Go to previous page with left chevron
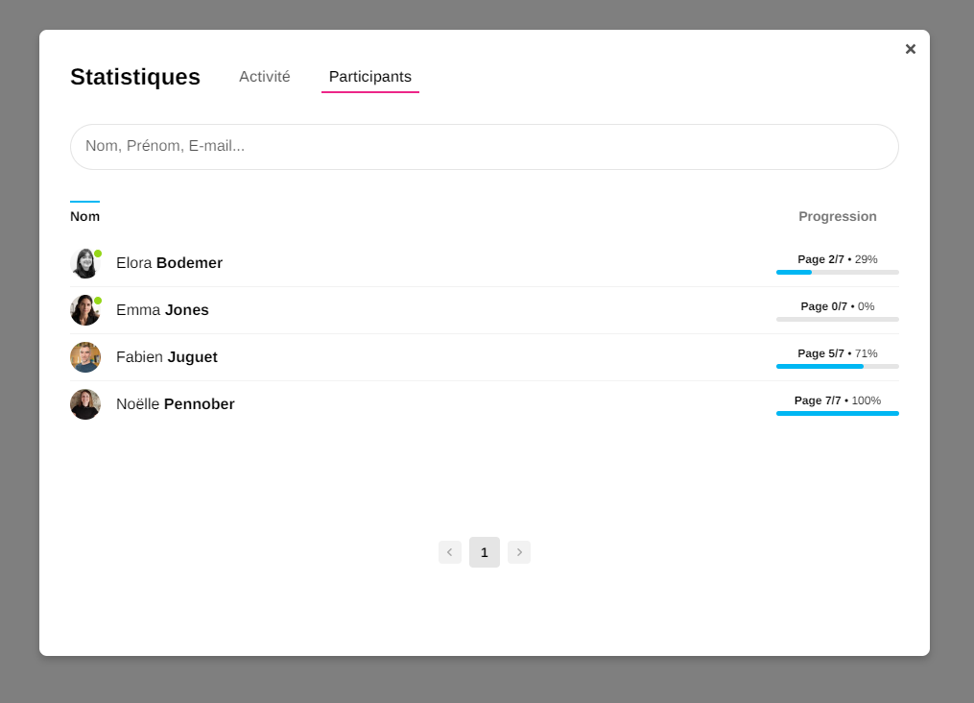This screenshot has width=974, height=703. [x=449, y=552]
